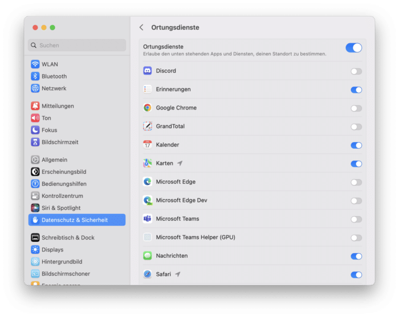Click the Schreibtisch & Dock icon

click(x=35, y=238)
